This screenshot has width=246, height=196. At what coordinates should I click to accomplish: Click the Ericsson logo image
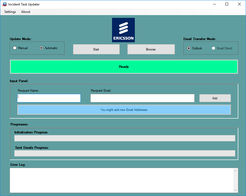pyautogui.click(x=123, y=30)
